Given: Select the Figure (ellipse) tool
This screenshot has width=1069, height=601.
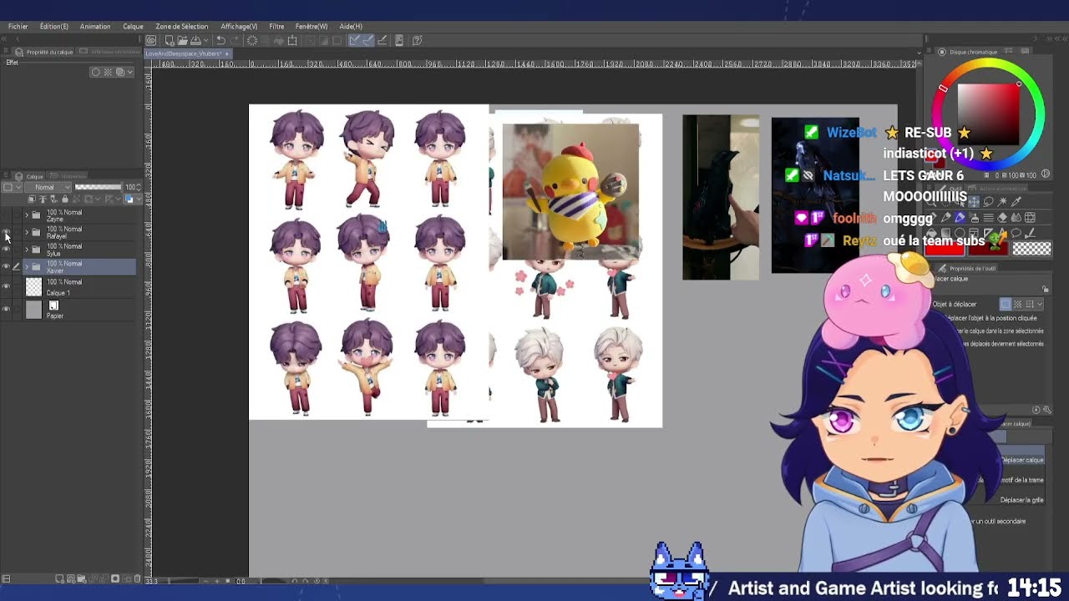Looking at the screenshot, I should click(x=960, y=233).
